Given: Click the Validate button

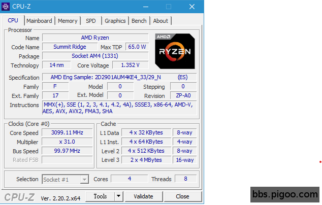Looking at the screenshot, I should 143,196.
